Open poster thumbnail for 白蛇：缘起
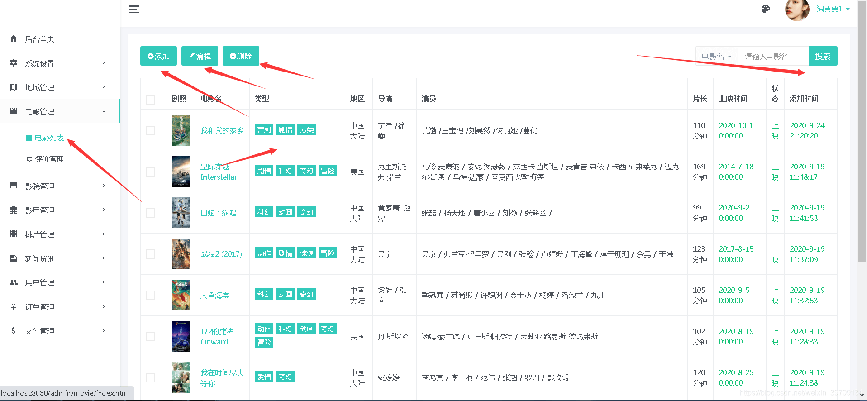The image size is (867, 401). tap(181, 213)
